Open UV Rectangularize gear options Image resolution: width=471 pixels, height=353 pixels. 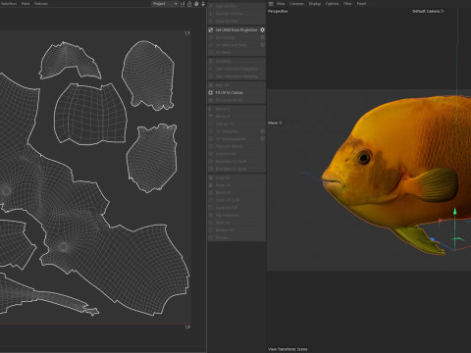click(x=262, y=139)
